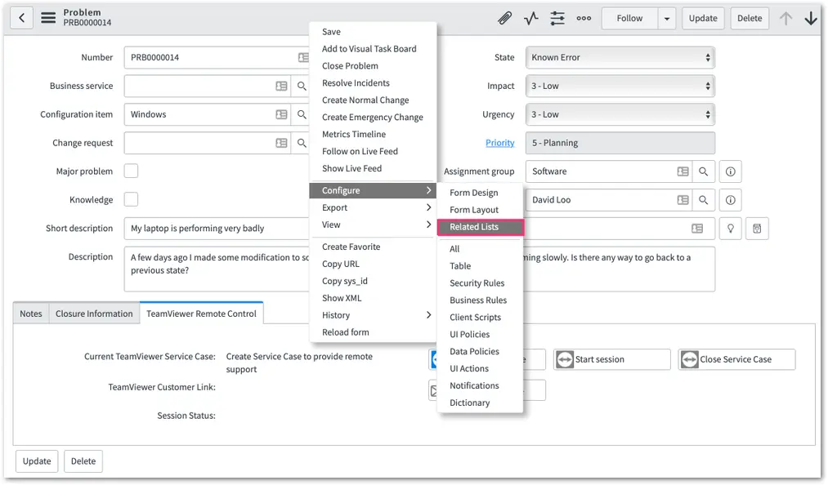Toggle the Knowledge checkbox
The height and width of the screenshot is (485, 828).
tap(131, 199)
